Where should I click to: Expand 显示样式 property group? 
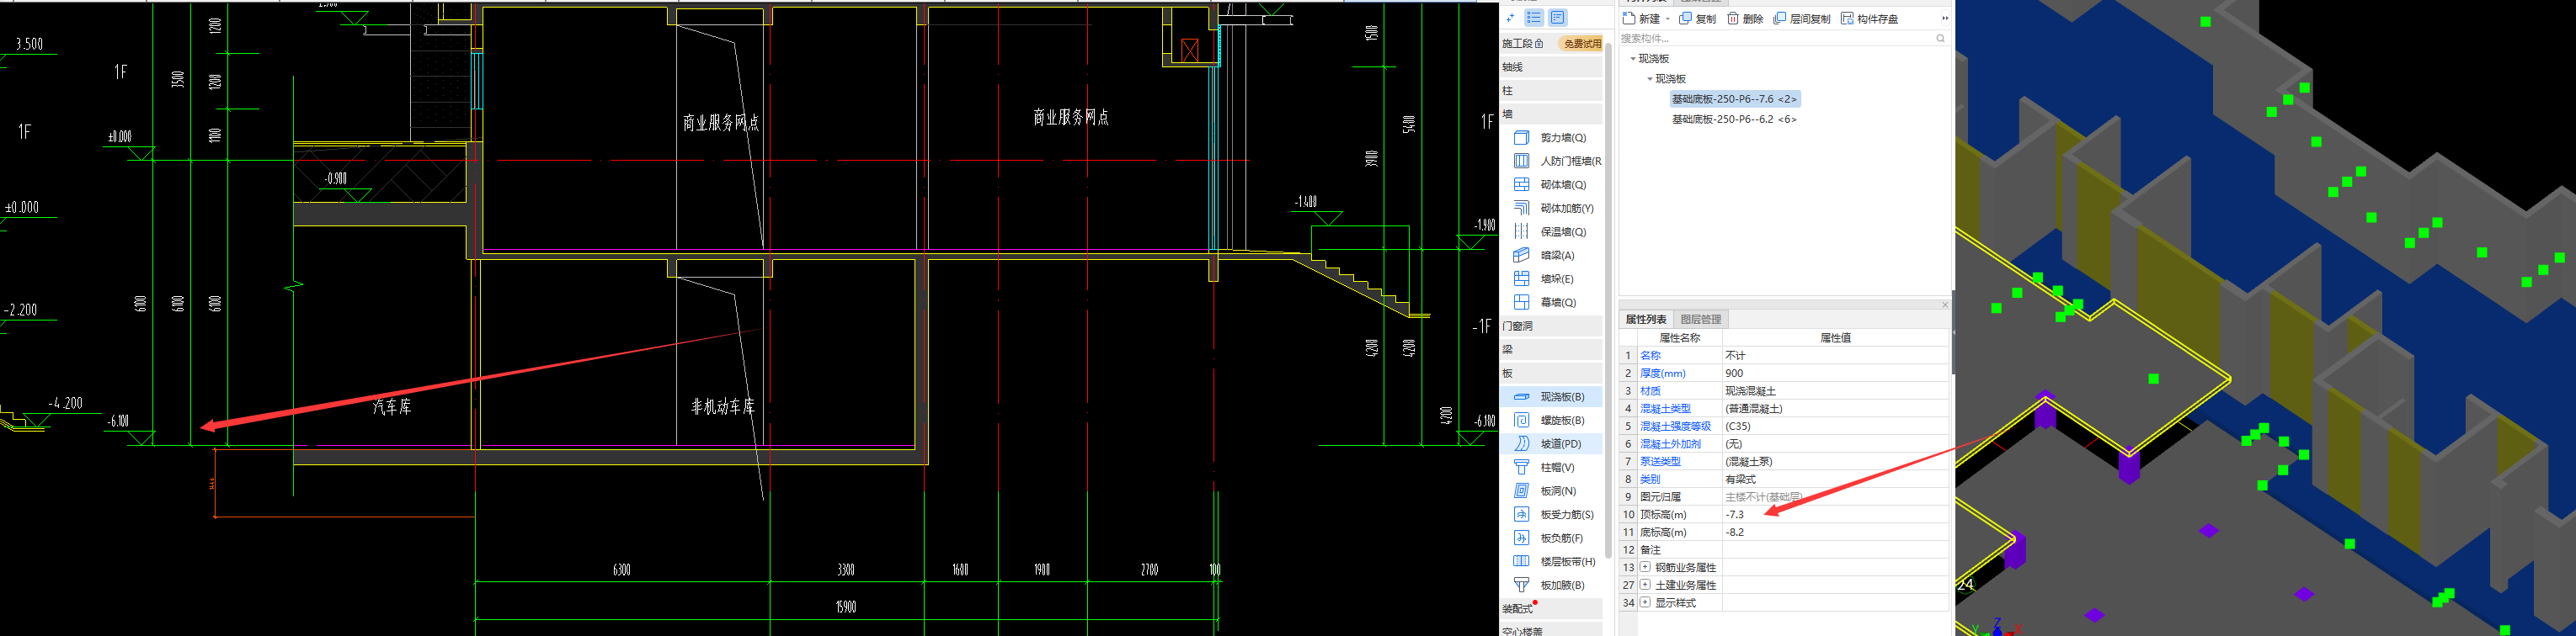point(1645,603)
